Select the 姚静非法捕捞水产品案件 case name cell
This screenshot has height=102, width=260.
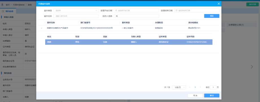tap(58, 28)
